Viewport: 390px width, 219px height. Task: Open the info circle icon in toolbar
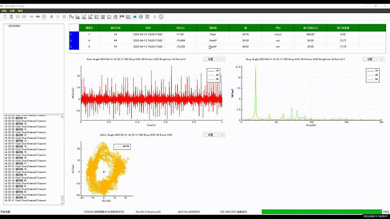161,16
